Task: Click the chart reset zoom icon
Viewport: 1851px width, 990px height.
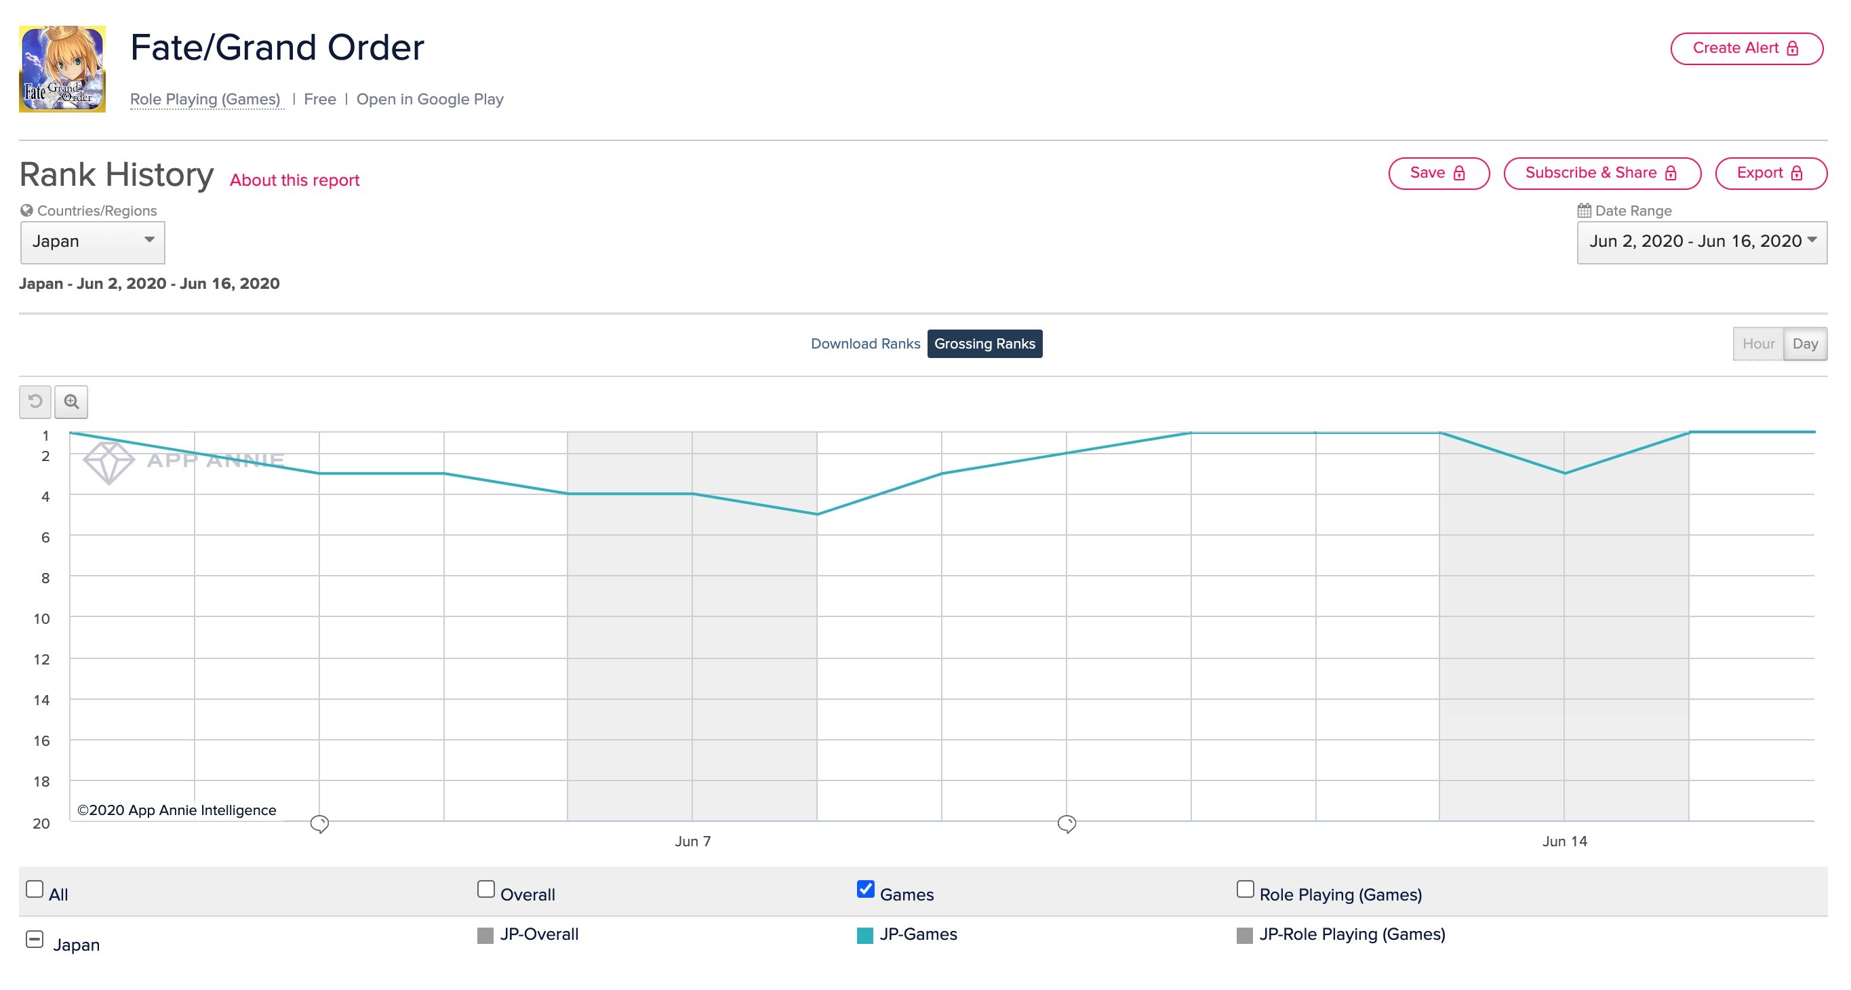Action: (x=35, y=402)
